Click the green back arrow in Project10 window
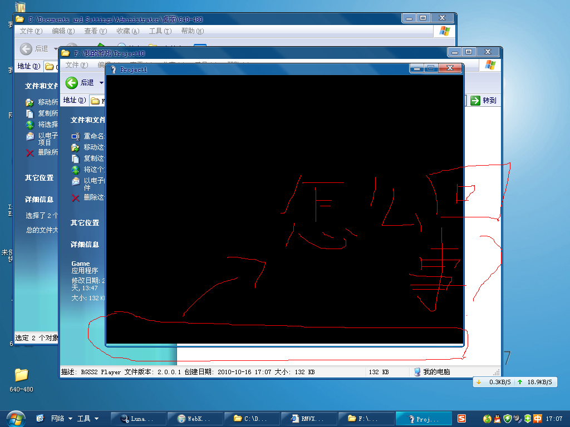The image size is (570, 427). pyautogui.click(x=72, y=83)
